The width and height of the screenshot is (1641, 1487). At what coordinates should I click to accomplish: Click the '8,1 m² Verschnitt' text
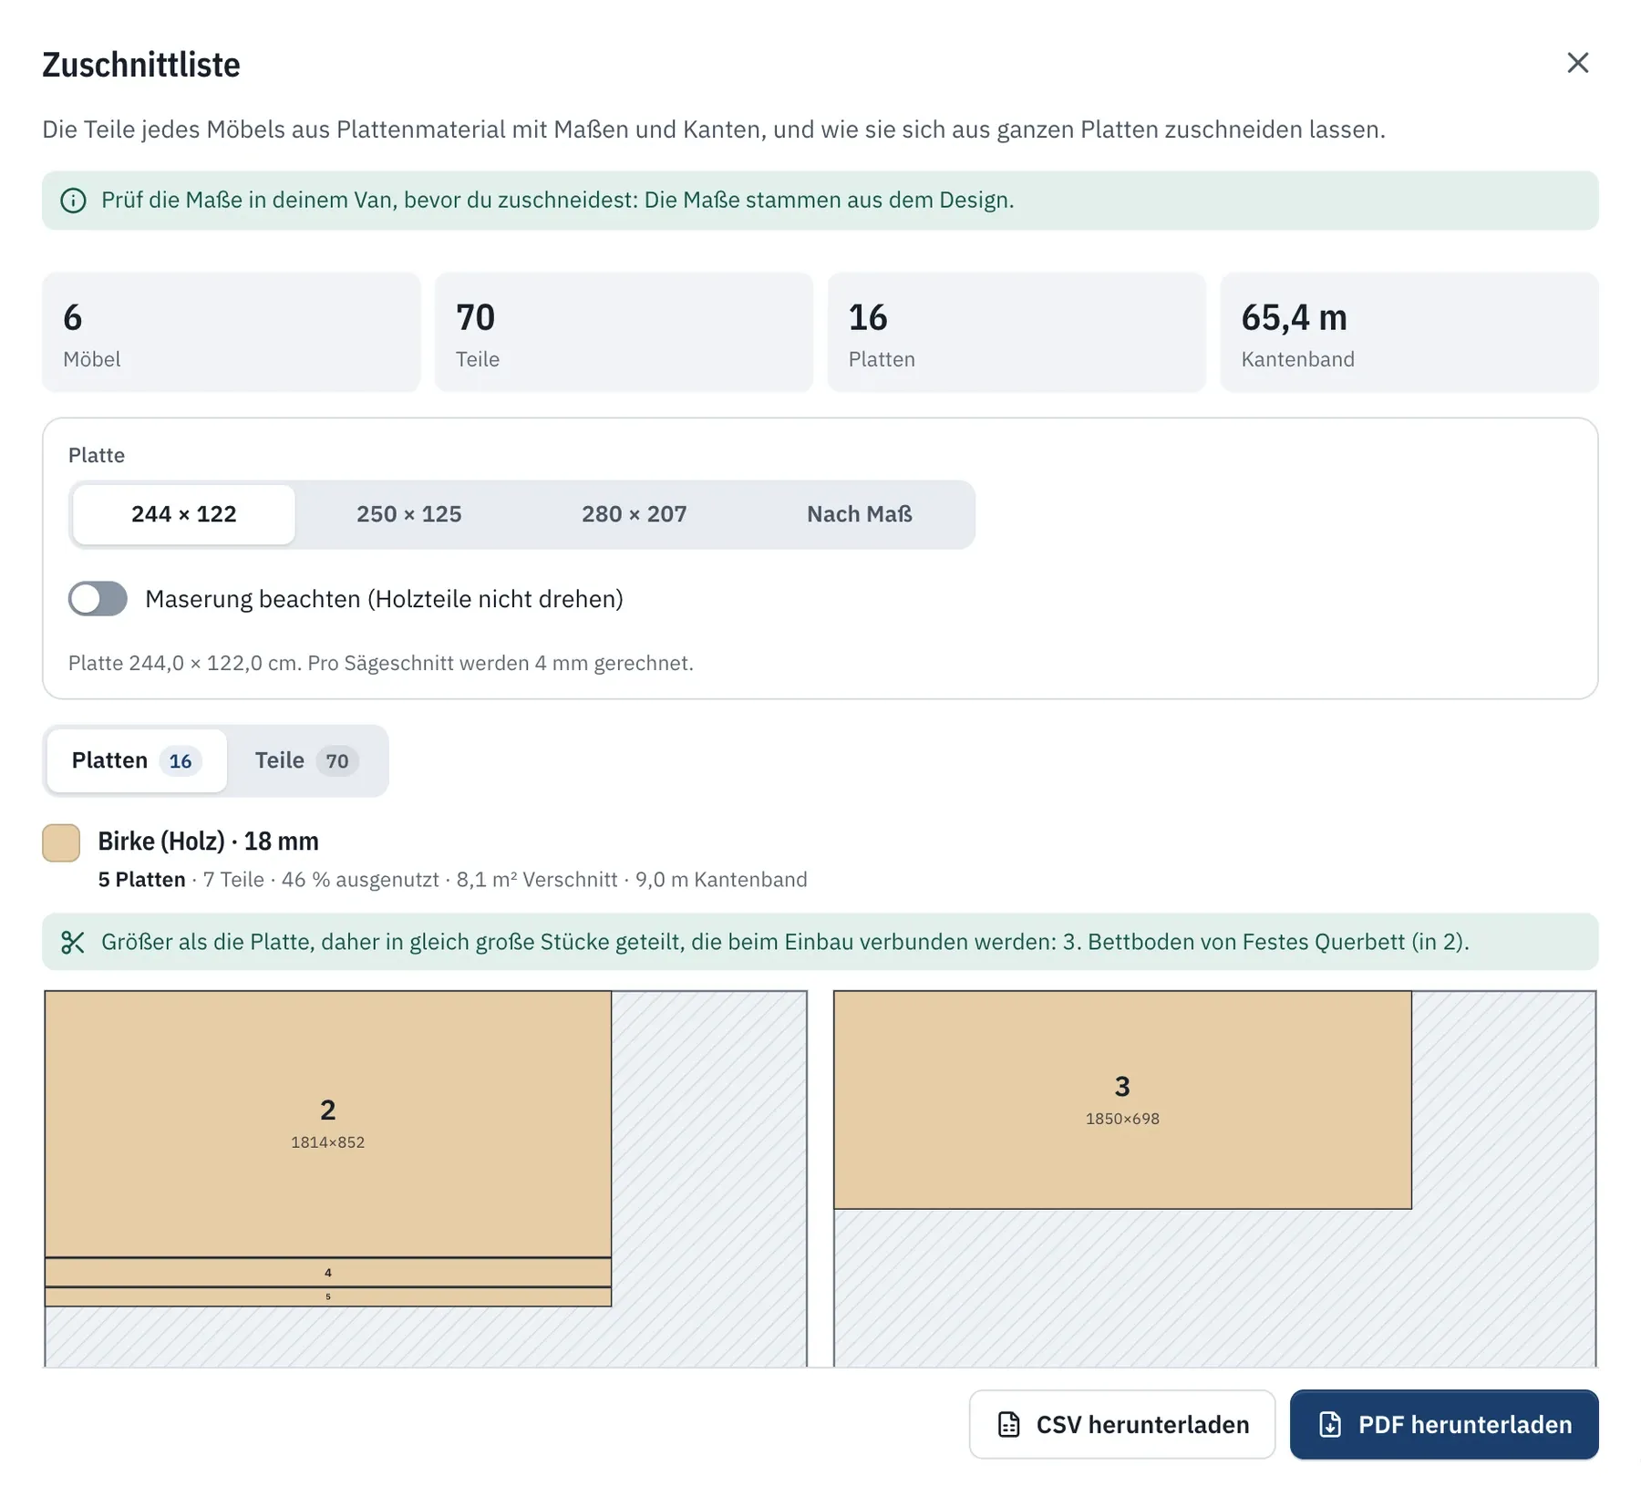[537, 880]
